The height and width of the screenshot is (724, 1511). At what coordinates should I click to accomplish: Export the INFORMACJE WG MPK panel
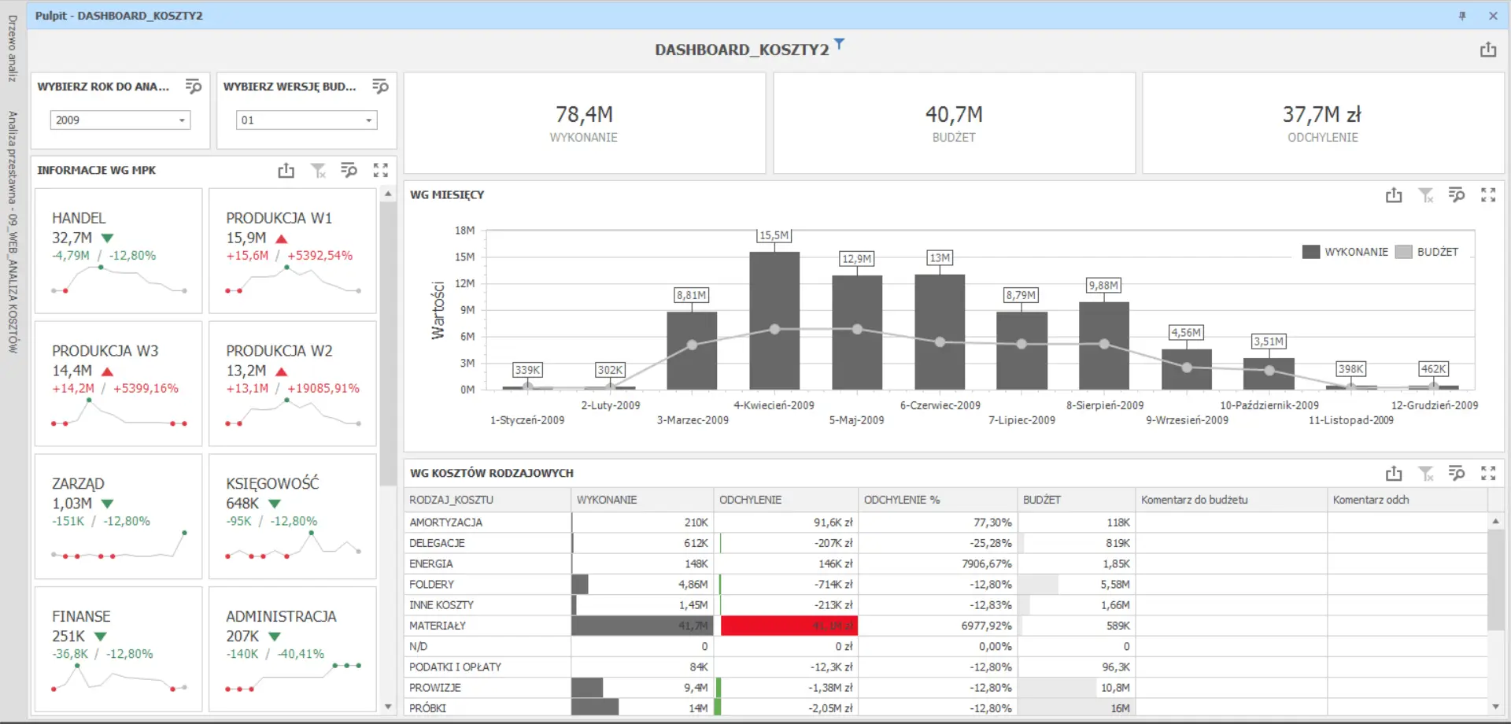[x=286, y=170]
